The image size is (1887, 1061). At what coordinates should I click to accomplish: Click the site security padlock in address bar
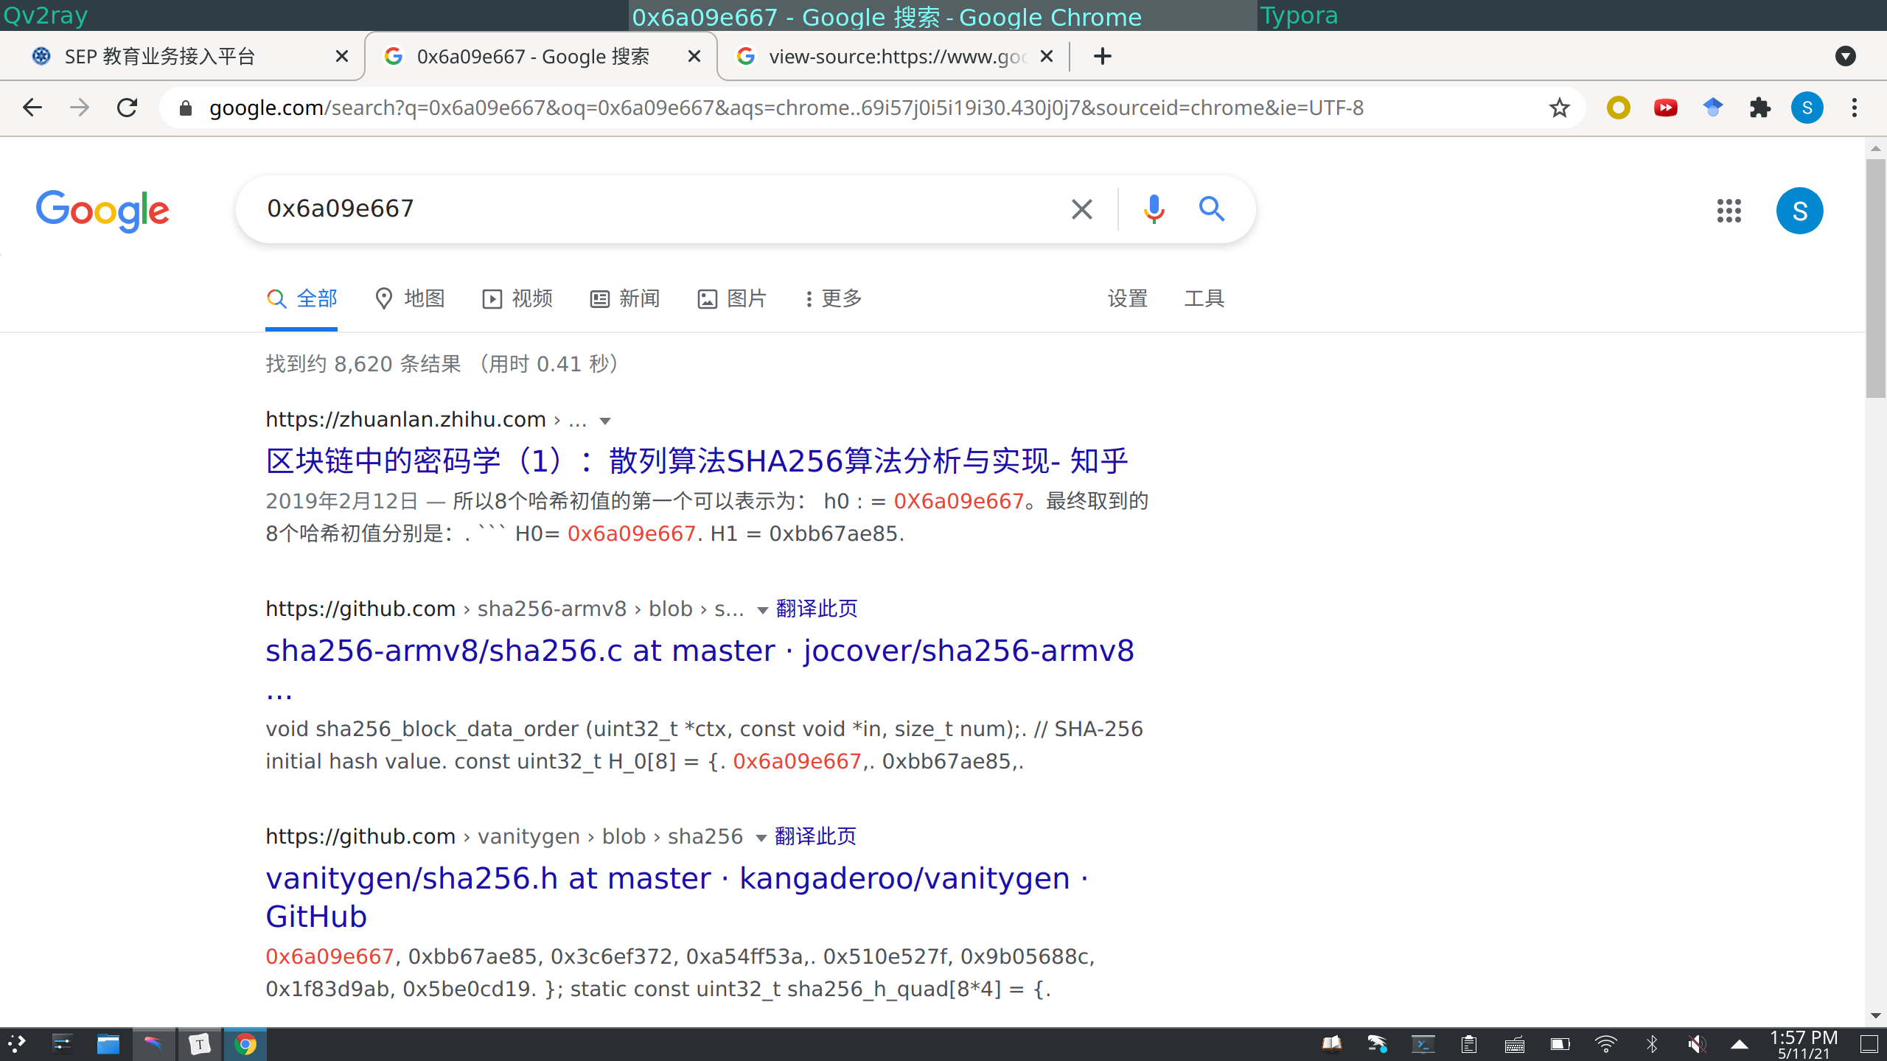click(186, 108)
